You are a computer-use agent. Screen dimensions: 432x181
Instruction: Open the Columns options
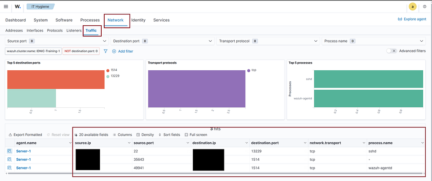pos(122,135)
